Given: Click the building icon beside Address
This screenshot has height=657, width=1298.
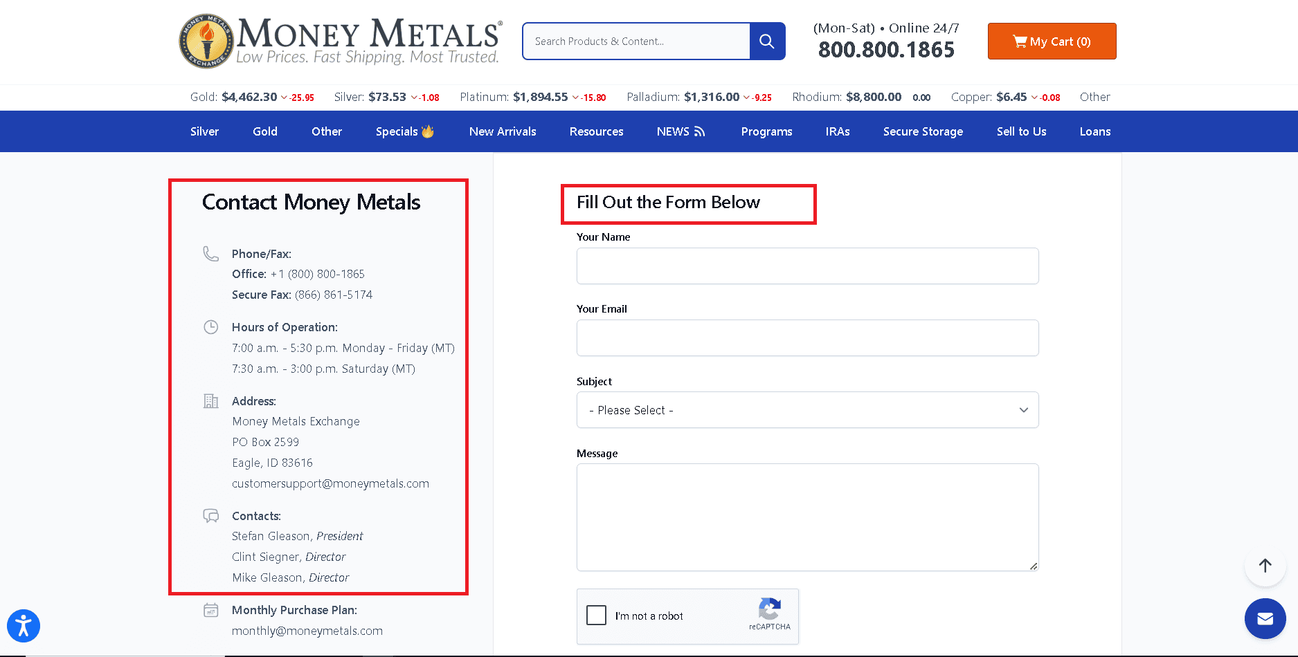Looking at the screenshot, I should tap(210, 401).
